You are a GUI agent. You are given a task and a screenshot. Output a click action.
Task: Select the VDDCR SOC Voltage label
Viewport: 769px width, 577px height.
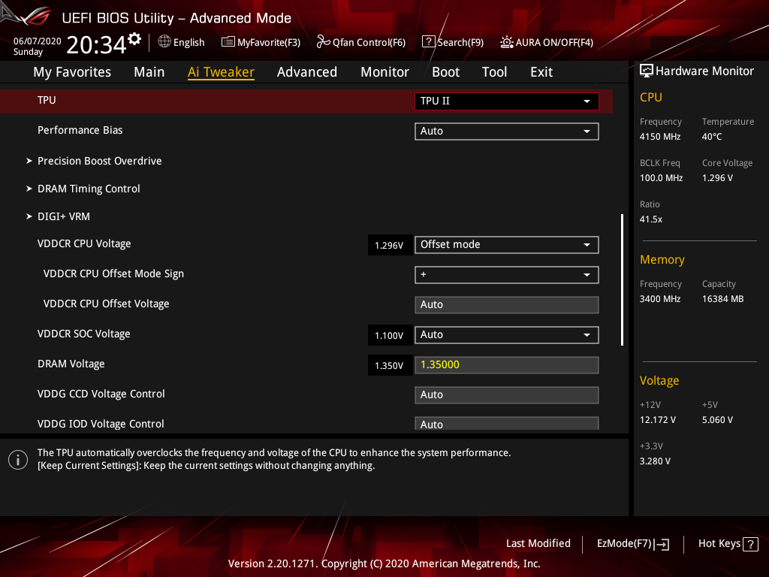coord(84,334)
